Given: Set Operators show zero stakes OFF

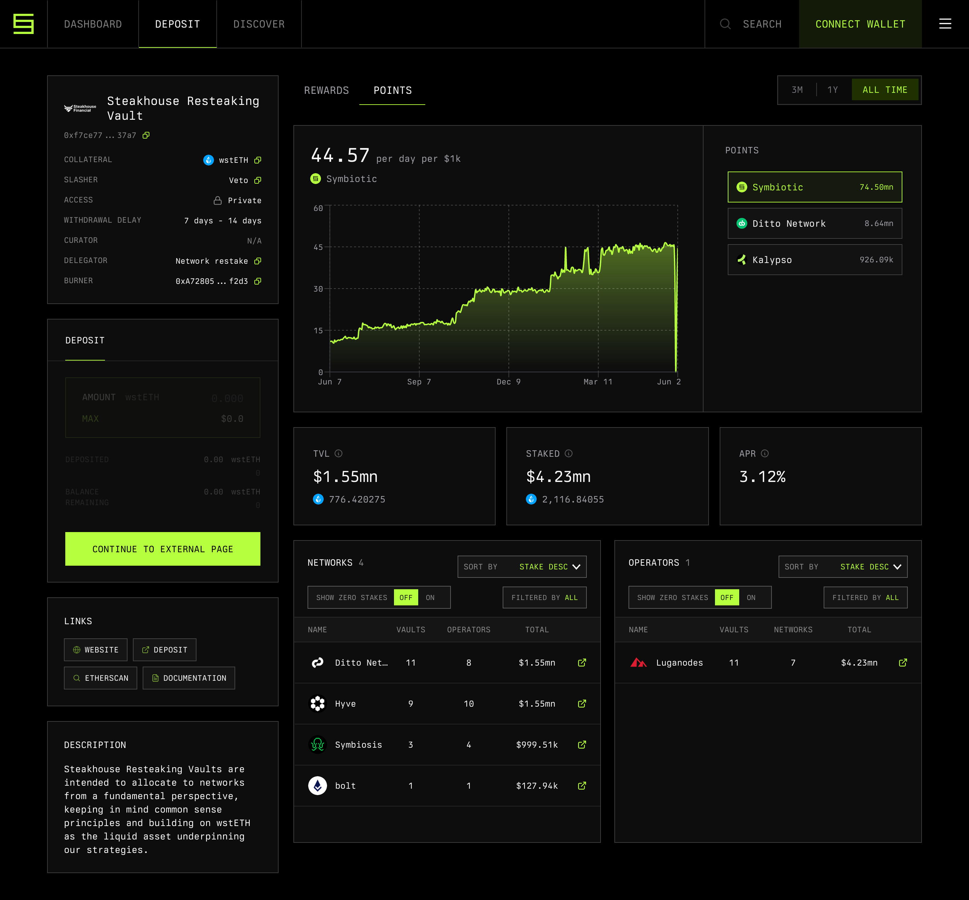Looking at the screenshot, I should point(727,598).
